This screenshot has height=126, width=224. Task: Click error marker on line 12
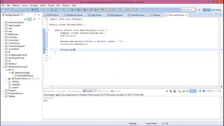44,50
